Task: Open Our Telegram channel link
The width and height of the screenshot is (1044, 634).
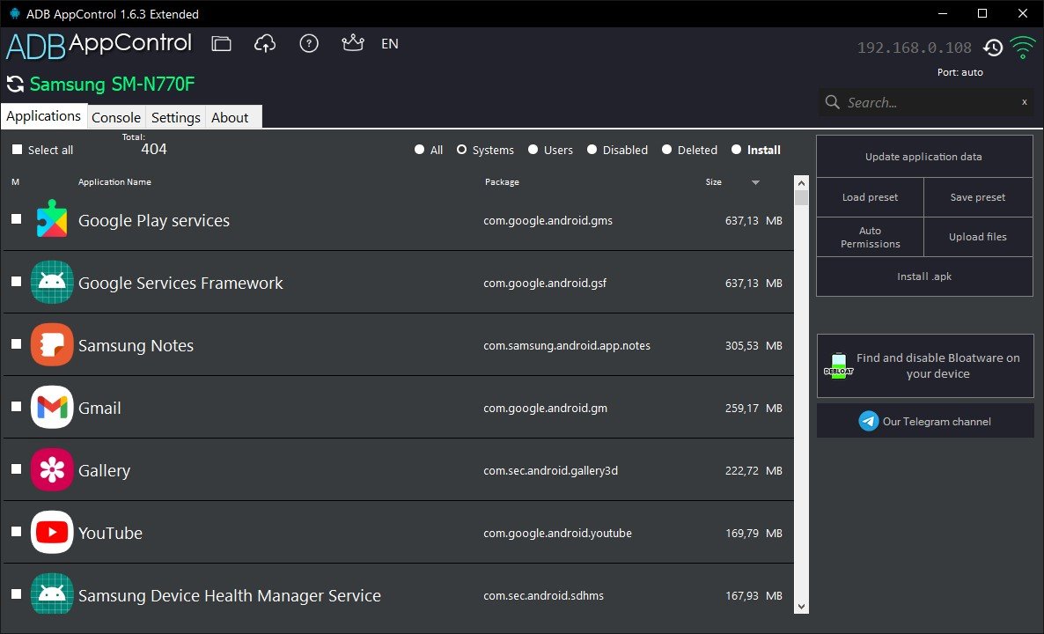Action: click(x=925, y=421)
